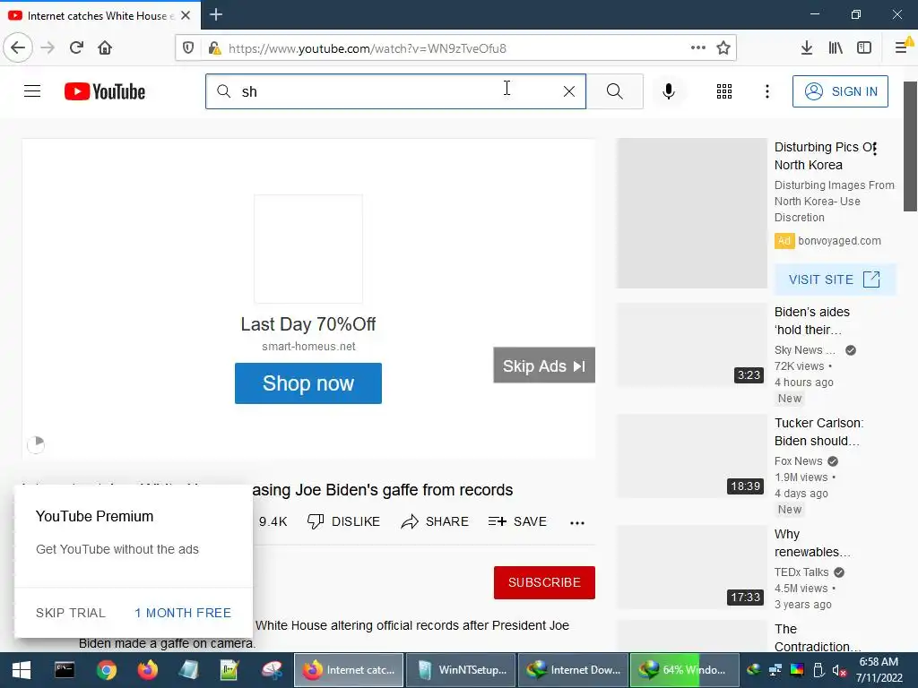This screenshot has width=918, height=688.
Task: Close the 'Internet catches White House' tab
Action: click(186, 15)
